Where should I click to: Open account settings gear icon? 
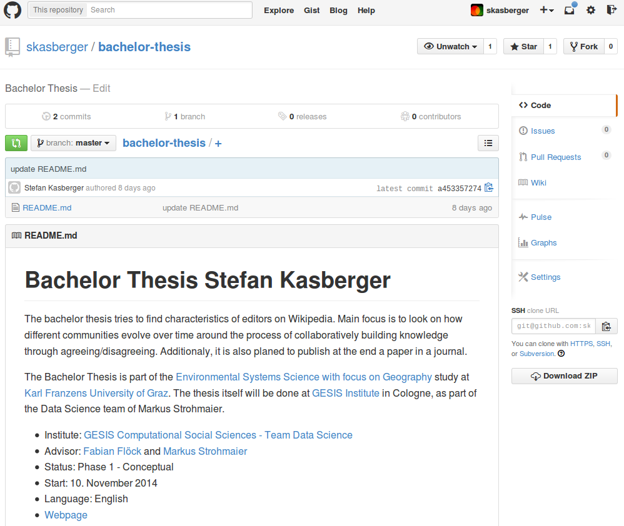point(591,10)
